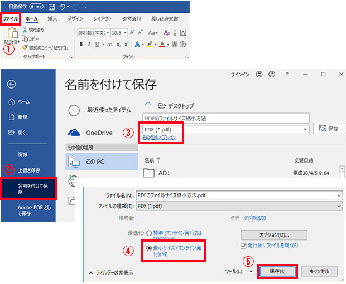The width and height of the screenshot is (346, 284).
Task: Toggle 発行後にファイルを開く checkbox
Action: (x=243, y=246)
